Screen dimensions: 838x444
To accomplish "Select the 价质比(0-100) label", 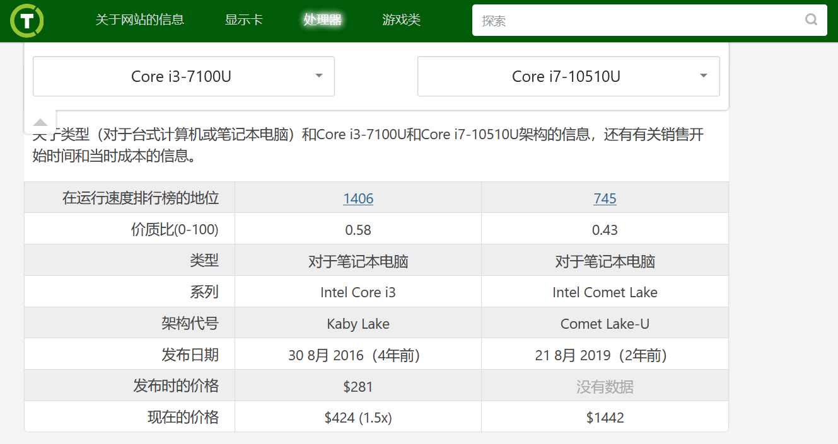I will click(175, 230).
